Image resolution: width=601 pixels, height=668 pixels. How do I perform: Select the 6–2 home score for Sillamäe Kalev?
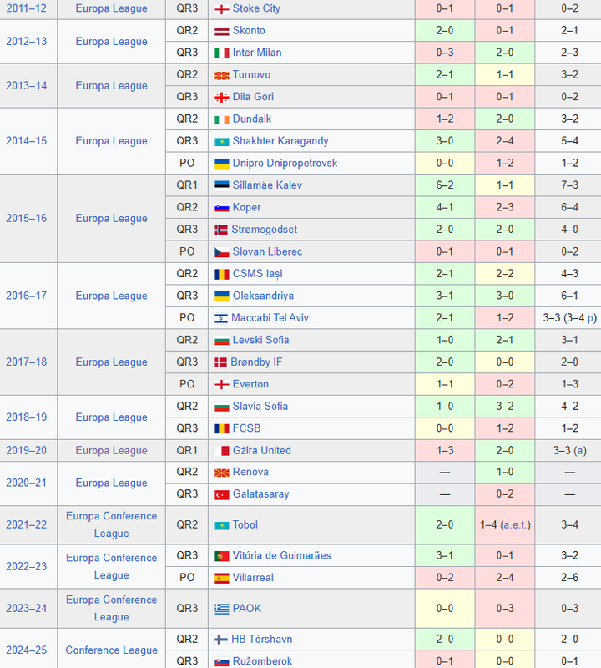click(445, 185)
